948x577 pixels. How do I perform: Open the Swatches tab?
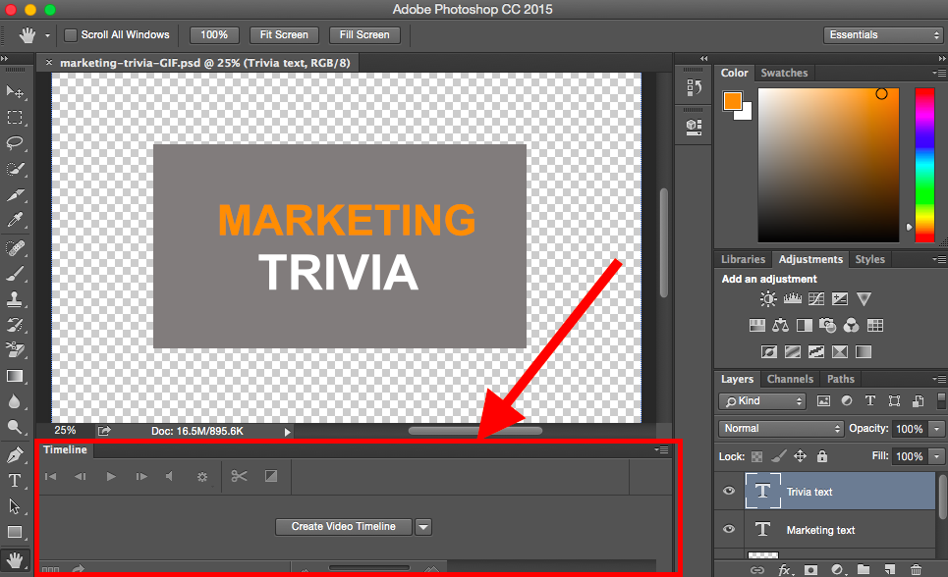784,73
